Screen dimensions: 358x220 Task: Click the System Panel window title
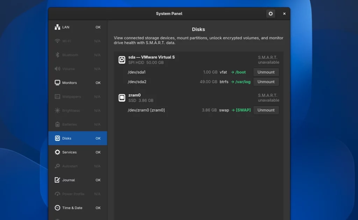(169, 14)
